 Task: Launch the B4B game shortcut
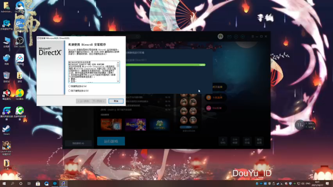pos(6,95)
